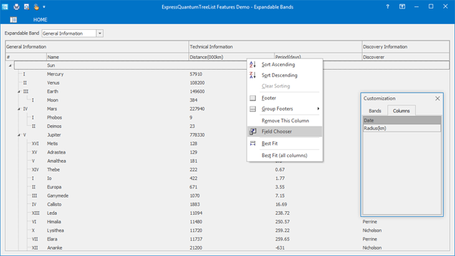Select the Ganymede row
The width and height of the screenshot is (455, 256).
point(227,196)
